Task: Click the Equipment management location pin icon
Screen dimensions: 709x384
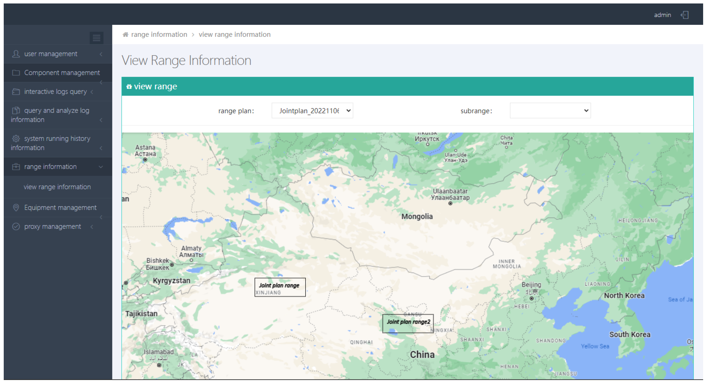Action: (x=16, y=208)
